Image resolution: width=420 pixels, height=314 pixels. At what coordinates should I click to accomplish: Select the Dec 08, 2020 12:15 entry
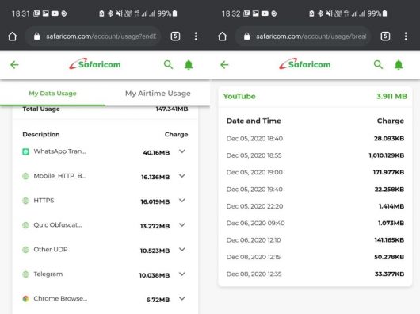[x=315, y=257]
